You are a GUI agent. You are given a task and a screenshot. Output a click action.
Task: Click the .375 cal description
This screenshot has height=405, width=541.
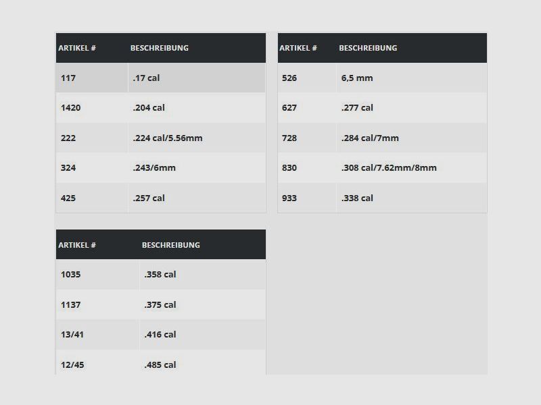click(160, 305)
